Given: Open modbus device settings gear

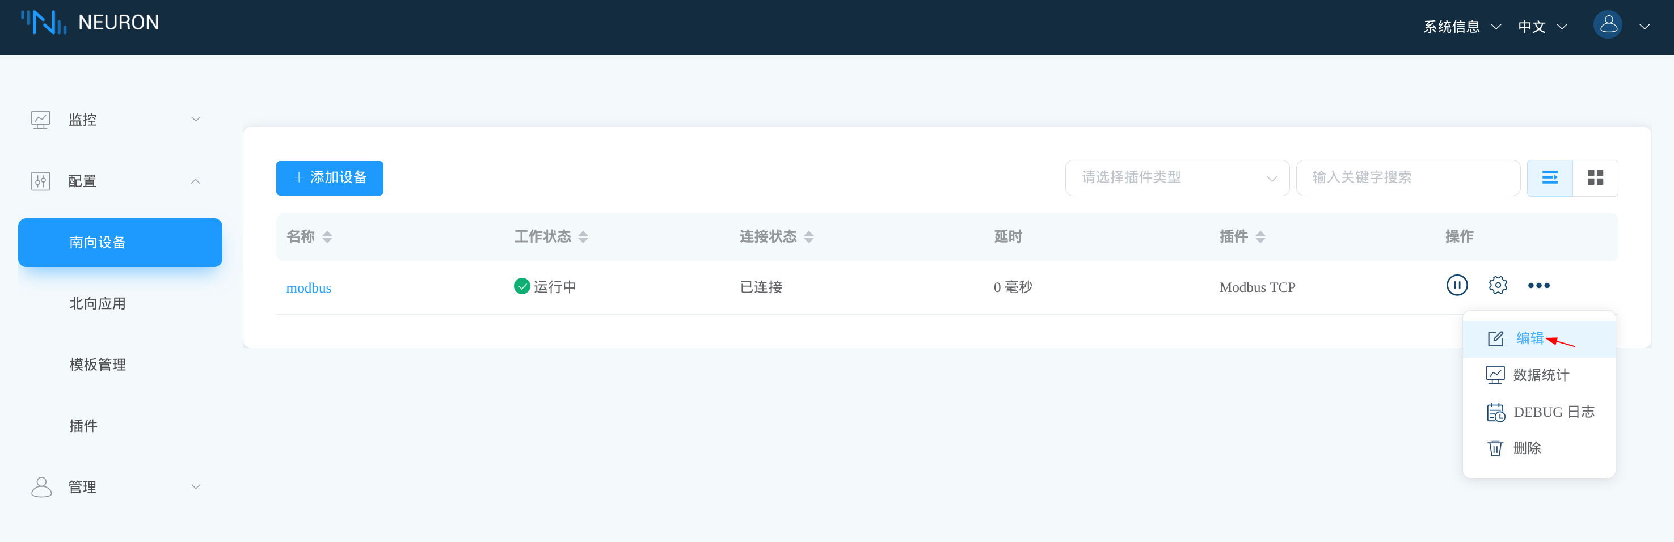Looking at the screenshot, I should tap(1497, 285).
